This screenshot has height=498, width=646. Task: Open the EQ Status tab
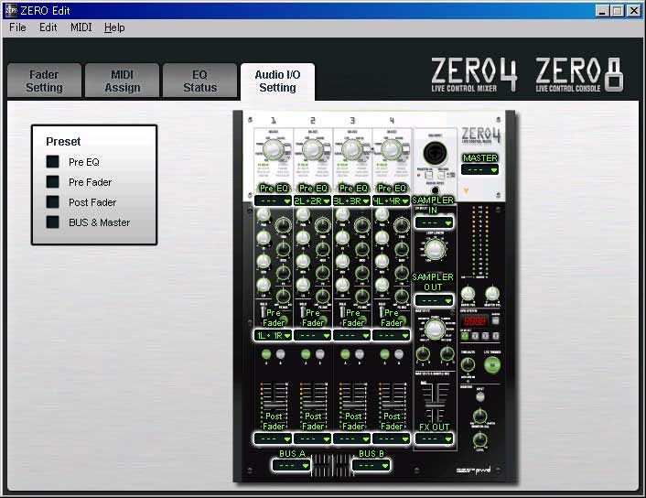point(199,81)
